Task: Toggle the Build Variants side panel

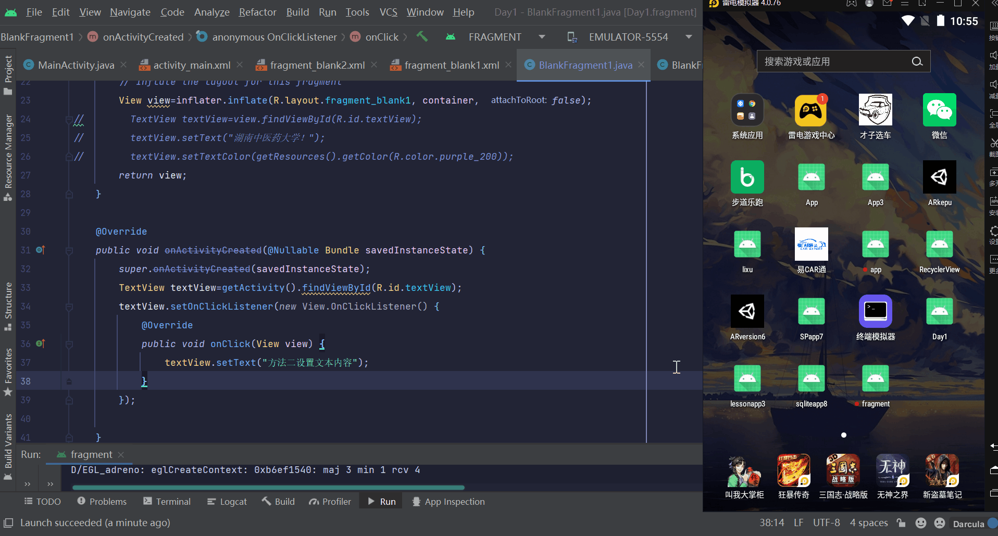Action: click(x=8, y=447)
